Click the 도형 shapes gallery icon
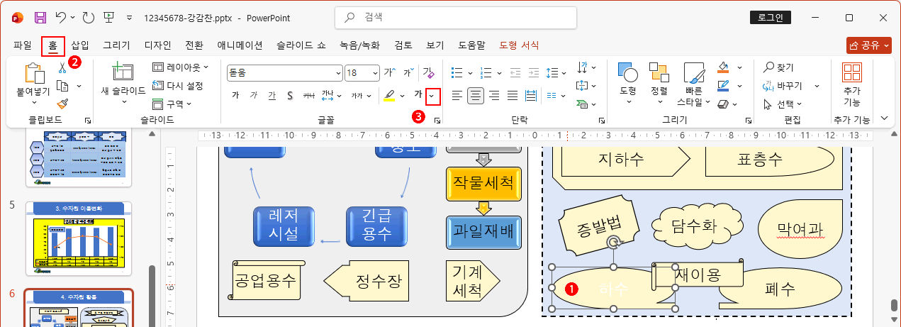The height and width of the screenshot is (327, 901). [628, 72]
